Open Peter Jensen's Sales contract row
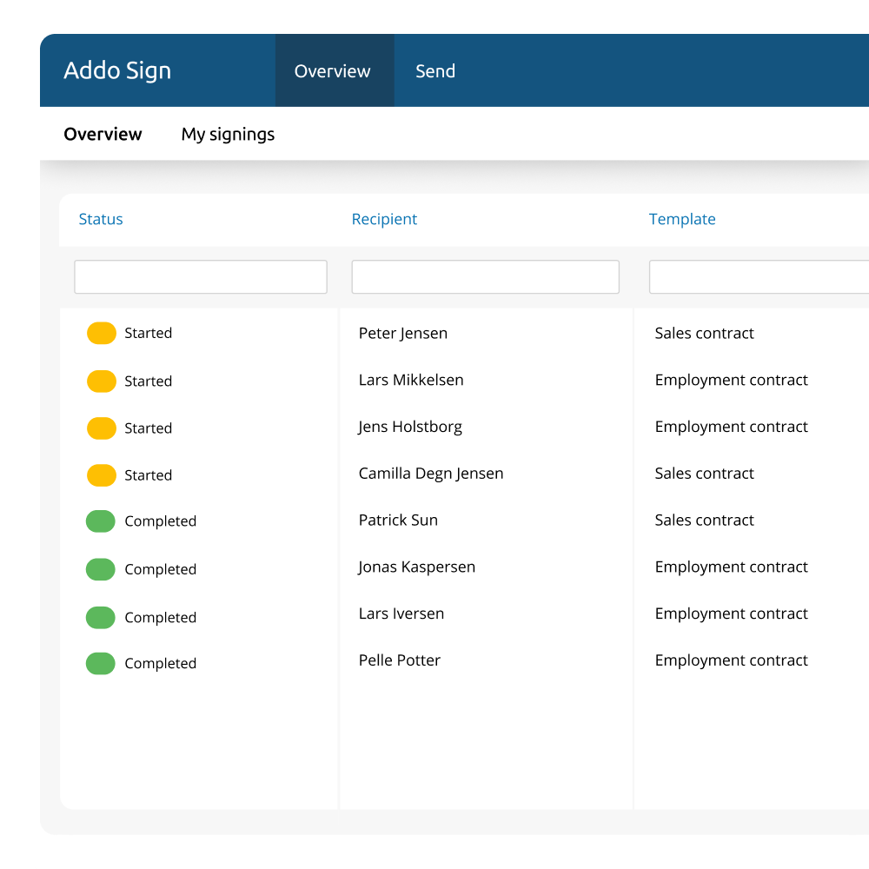Image resolution: width=869 pixels, height=869 pixels. [402, 333]
